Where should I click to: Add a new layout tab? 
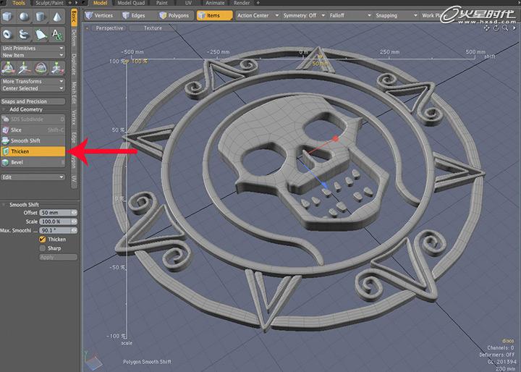pyautogui.click(x=258, y=3)
